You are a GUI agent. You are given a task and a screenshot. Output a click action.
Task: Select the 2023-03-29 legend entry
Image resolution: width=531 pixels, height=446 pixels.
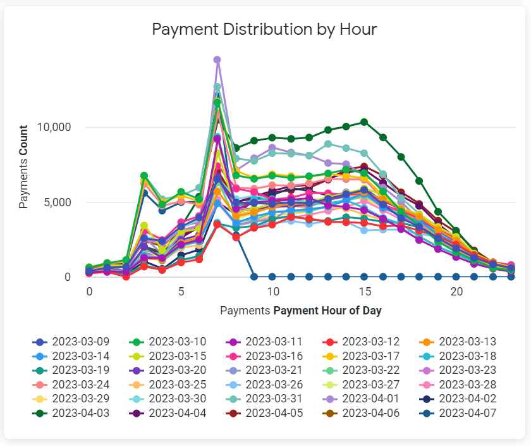click(71, 399)
